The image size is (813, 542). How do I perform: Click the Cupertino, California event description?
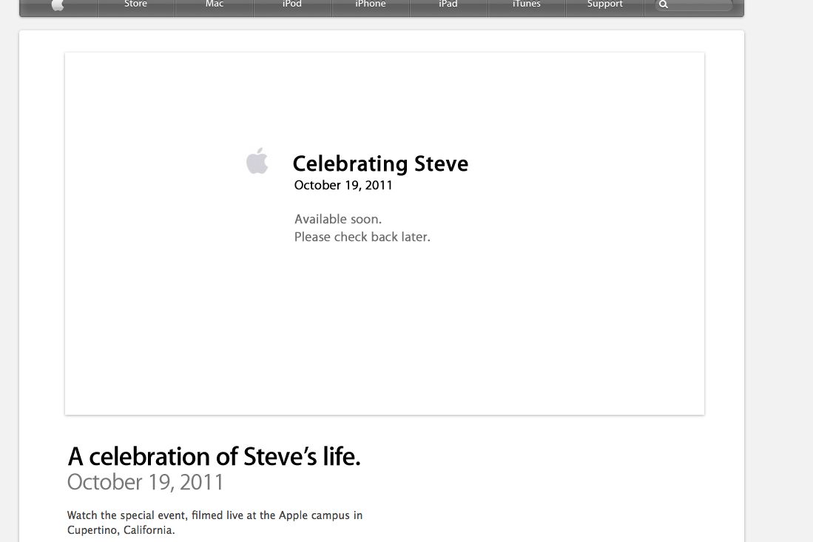121,529
